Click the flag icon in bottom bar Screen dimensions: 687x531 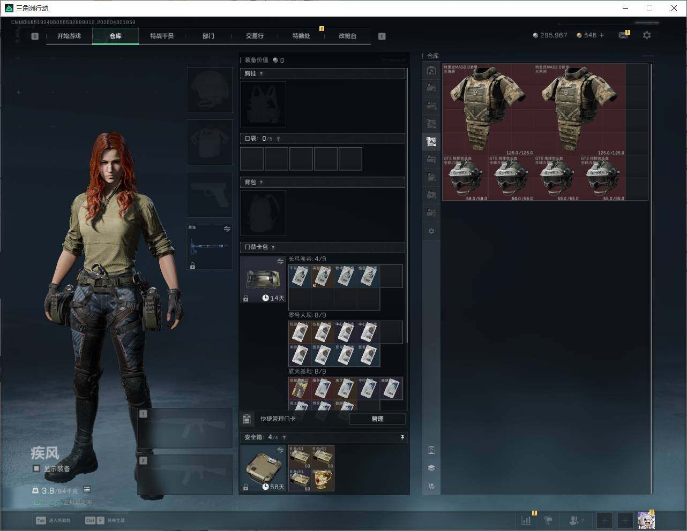[549, 520]
